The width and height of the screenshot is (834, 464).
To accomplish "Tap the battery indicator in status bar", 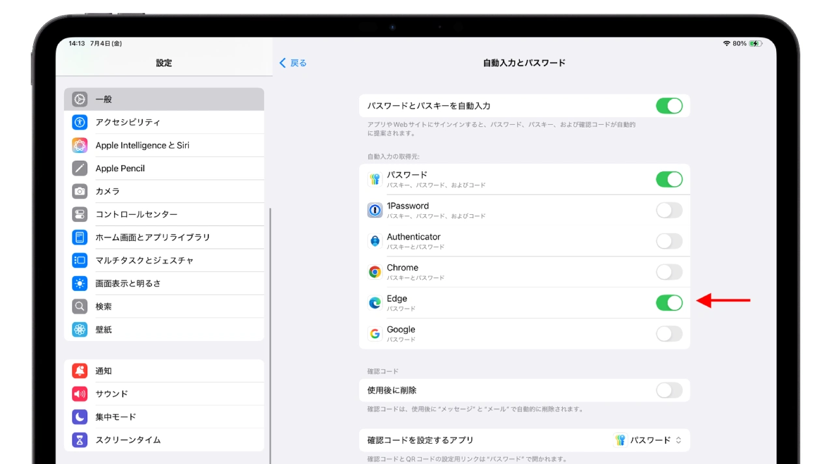I will pos(755,44).
